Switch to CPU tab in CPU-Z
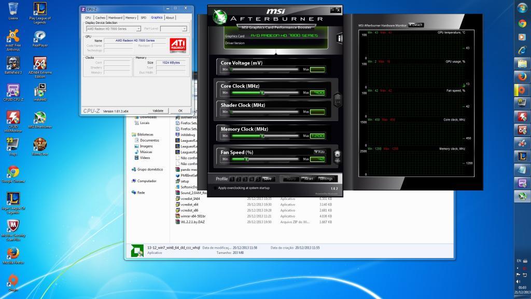This screenshot has width=531, height=299. pos(88,18)
